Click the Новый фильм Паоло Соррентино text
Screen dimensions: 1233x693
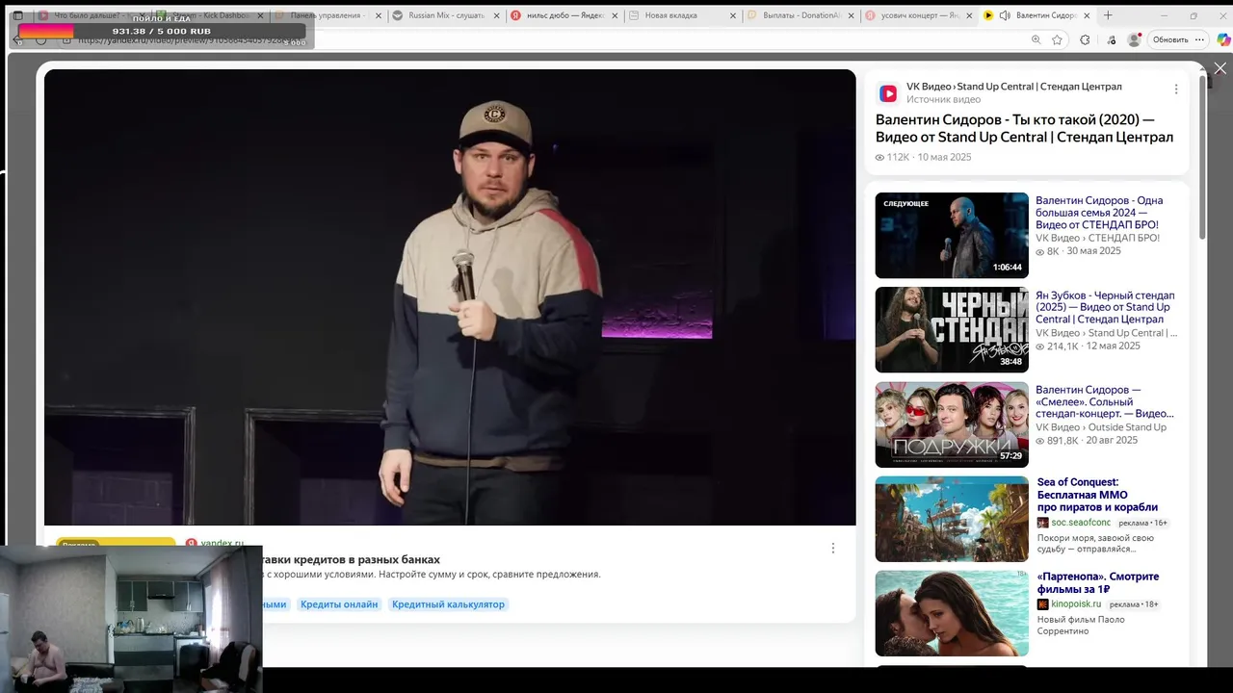click(1081, 625)
